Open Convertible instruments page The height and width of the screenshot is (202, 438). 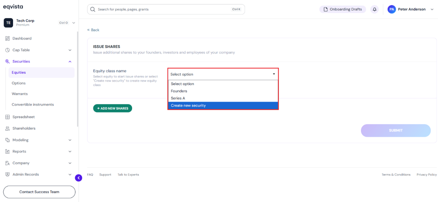(x=33, y=105)
